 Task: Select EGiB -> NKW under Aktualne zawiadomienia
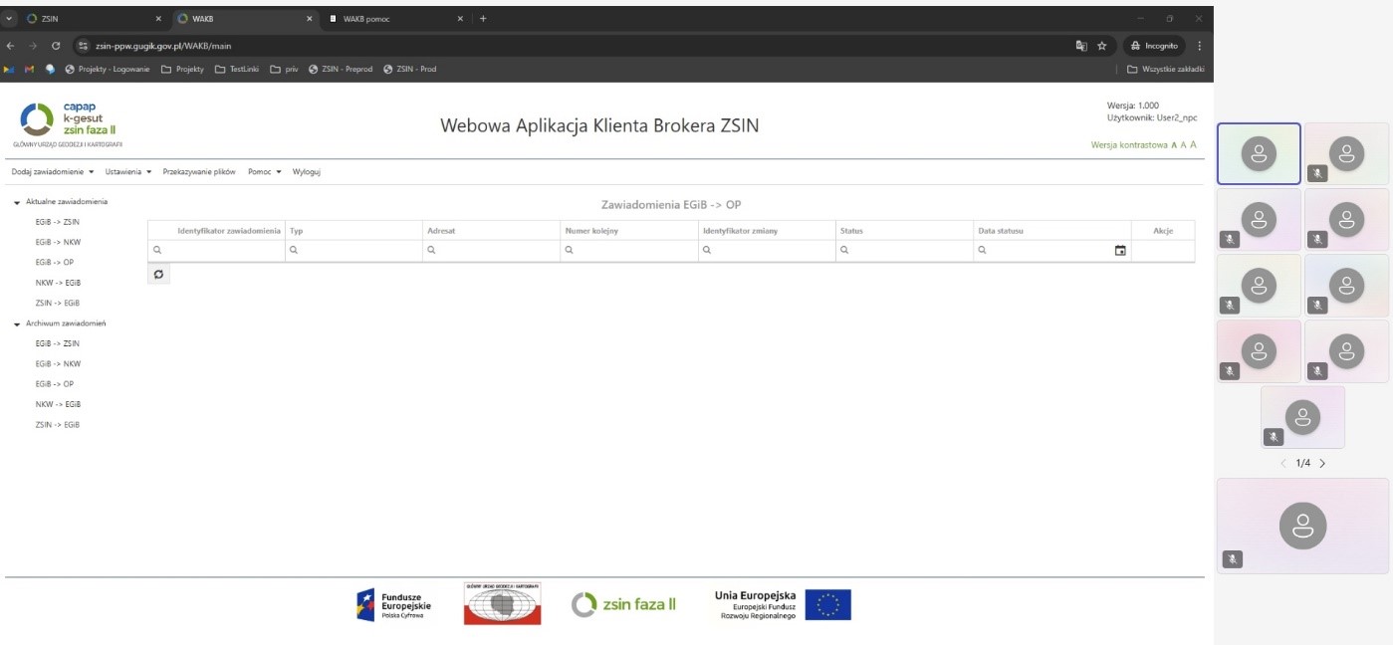57,242
